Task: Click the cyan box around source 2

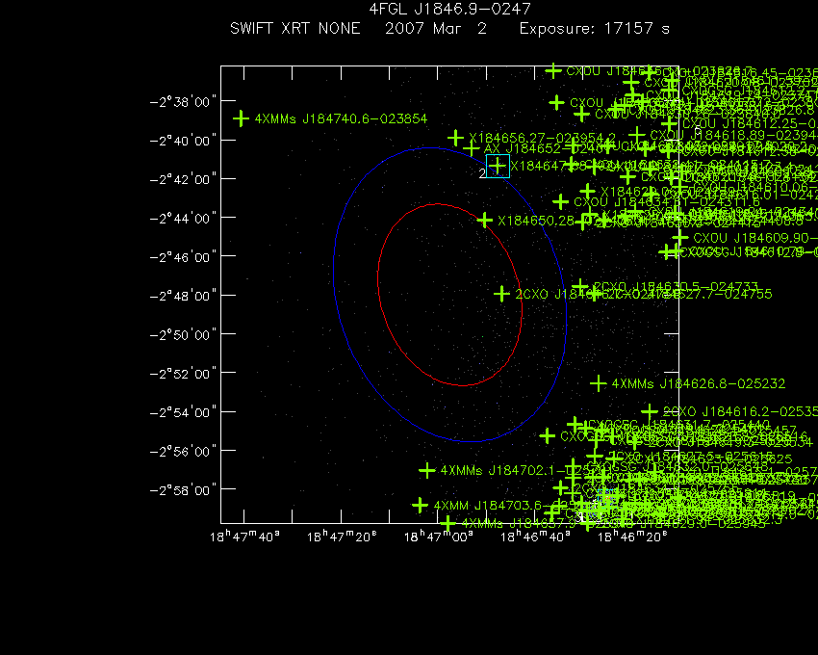Action: (x=498, y=166)
